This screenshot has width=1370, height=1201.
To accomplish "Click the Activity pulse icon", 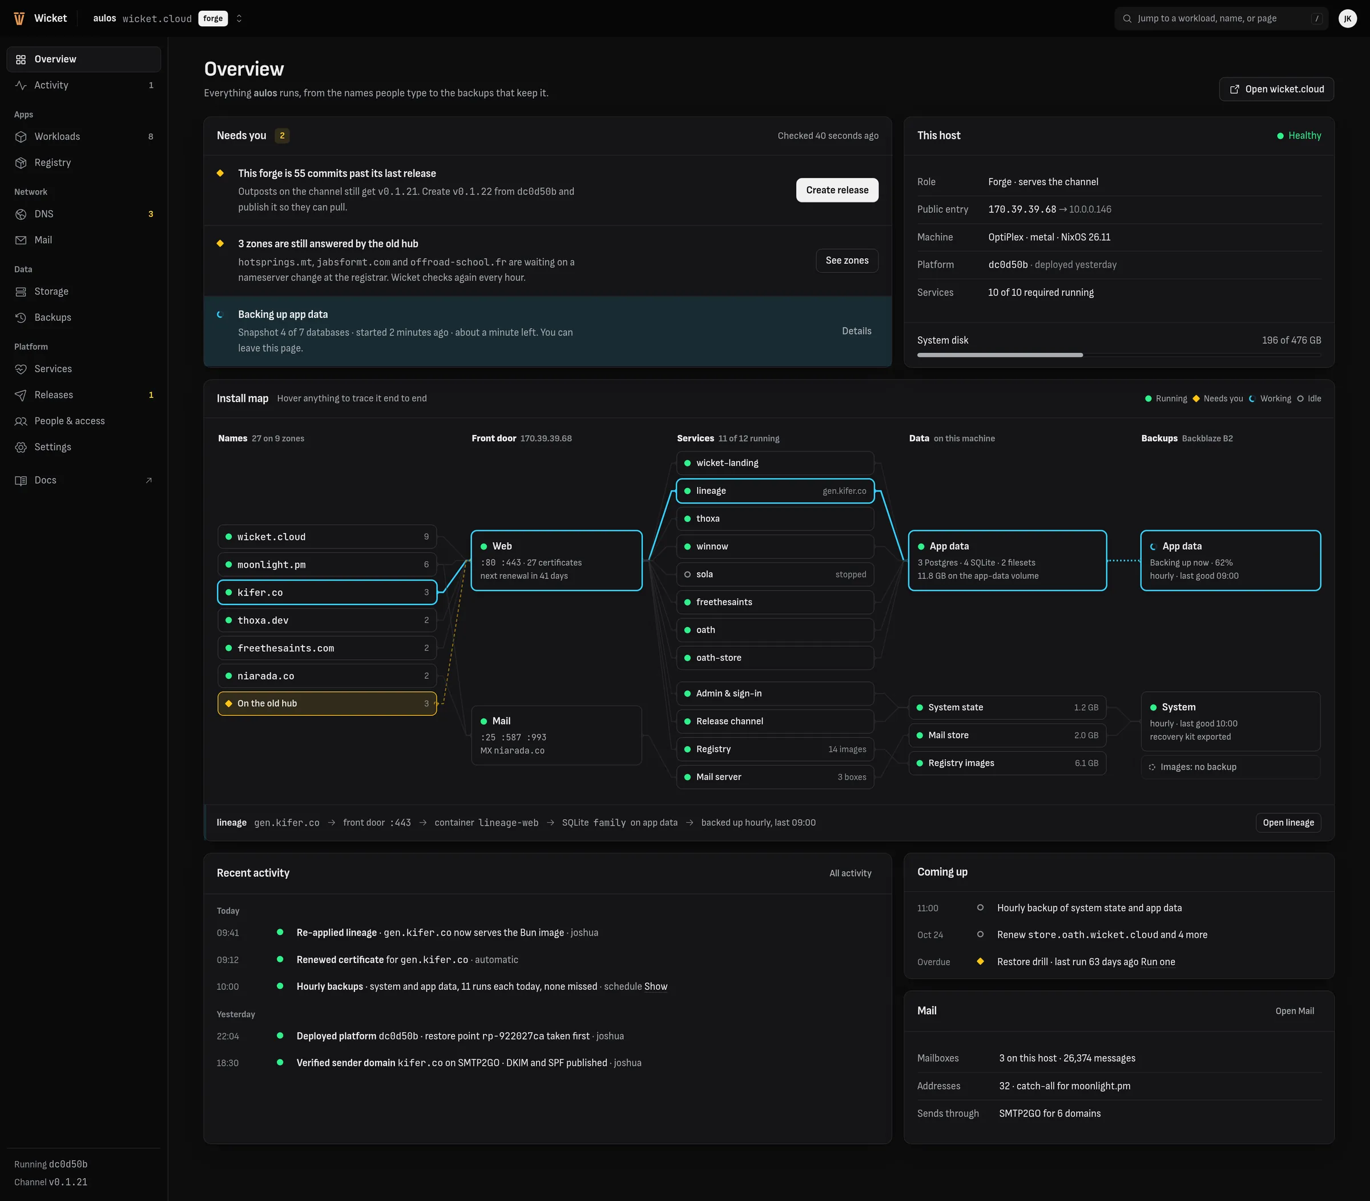I will [21, 85].
